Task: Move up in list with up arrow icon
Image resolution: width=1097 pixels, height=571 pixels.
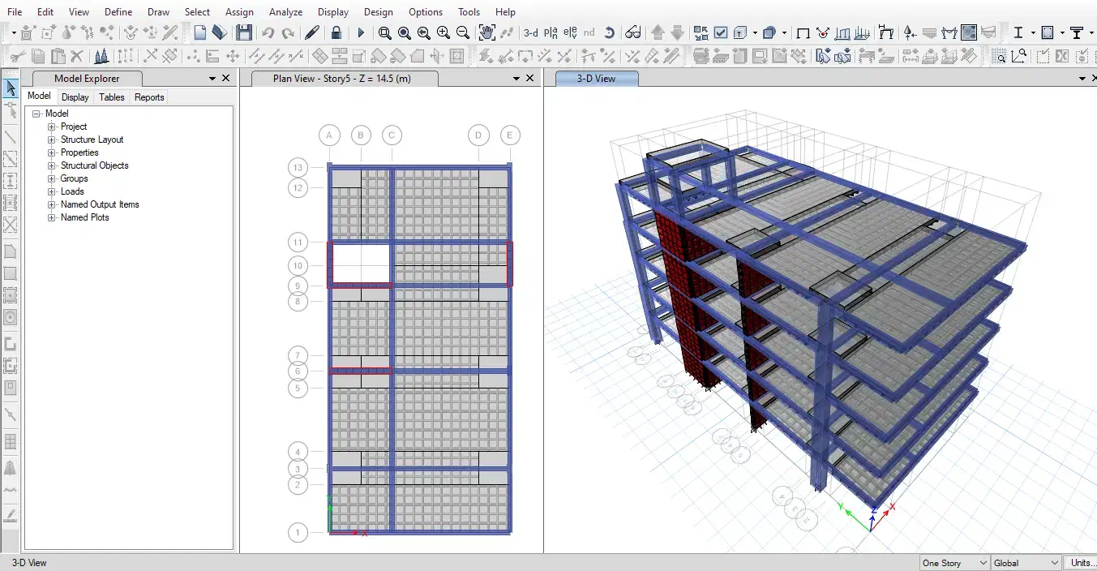Action: (658, 33)
